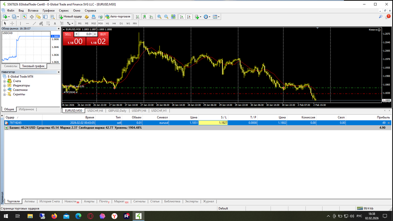This screenshot has height=221, width=393.
Task: Open the Сервис menu
Action: coord(64,10)
